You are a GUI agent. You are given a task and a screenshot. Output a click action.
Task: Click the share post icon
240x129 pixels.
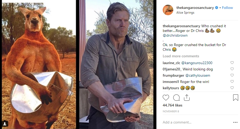click(x=187, y=98)
